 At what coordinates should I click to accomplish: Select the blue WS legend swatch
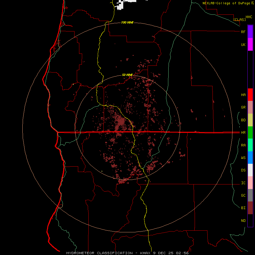pos(250,158)
